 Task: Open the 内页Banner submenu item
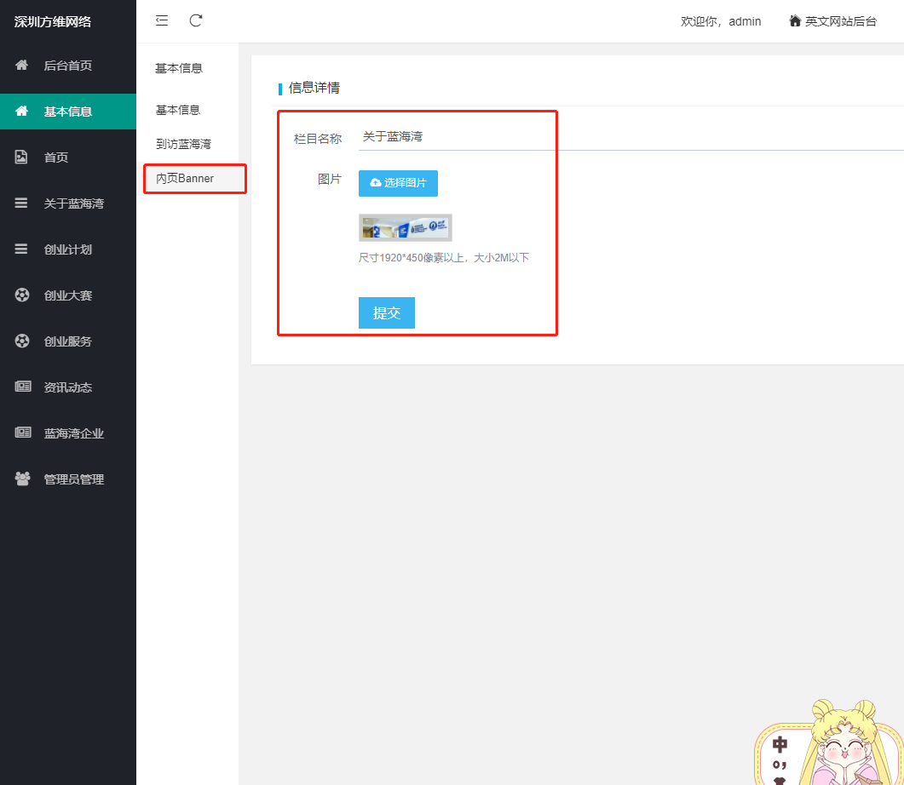pos(185,178)
